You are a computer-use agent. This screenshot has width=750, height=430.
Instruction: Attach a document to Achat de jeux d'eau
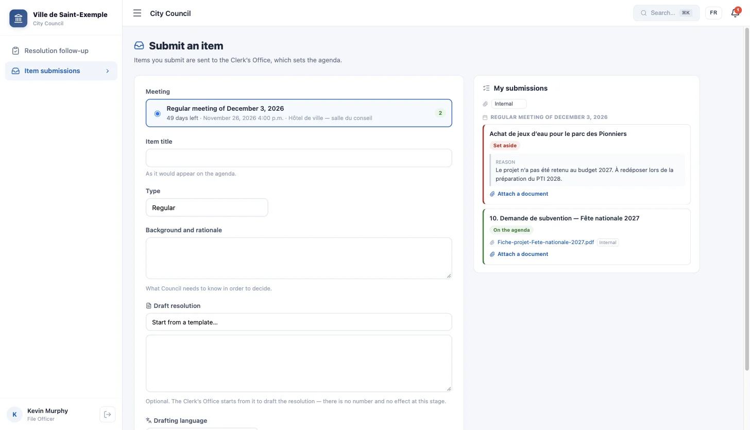tap(519, 194)
